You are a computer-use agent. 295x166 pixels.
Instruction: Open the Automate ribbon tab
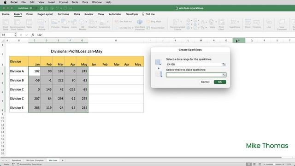[115, 14]
